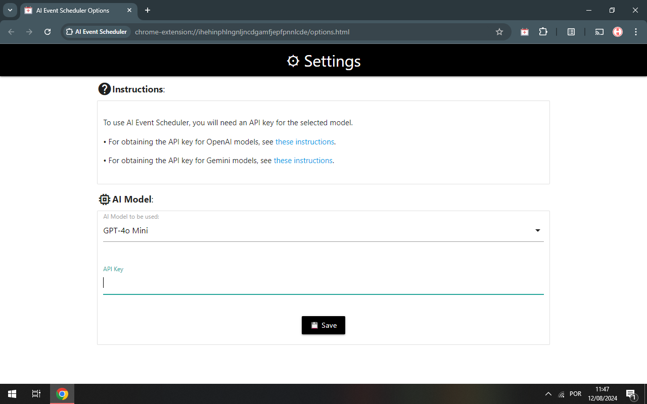Go back to previous page
Screen dimensions: 647x404
coord(11,32)
